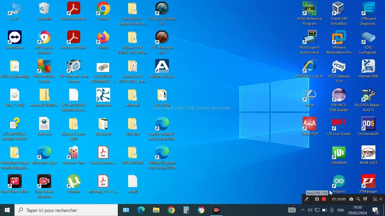
Task: Select the PicoScope 6 Automotive shortcut
Action: click(x=310, y=43)
